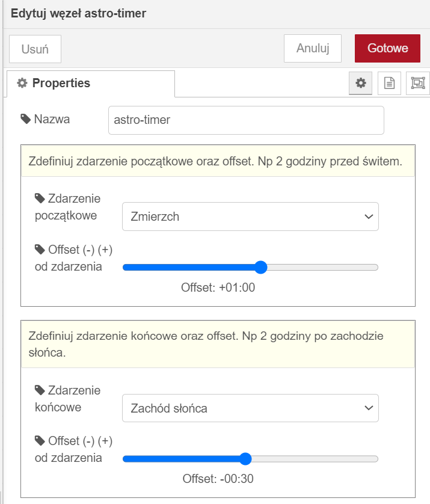Click tag icon next to Zdarzenie początkowe
Image resolution: width=430 pixels, height=504 pixels.
click(x=40, y=198)
